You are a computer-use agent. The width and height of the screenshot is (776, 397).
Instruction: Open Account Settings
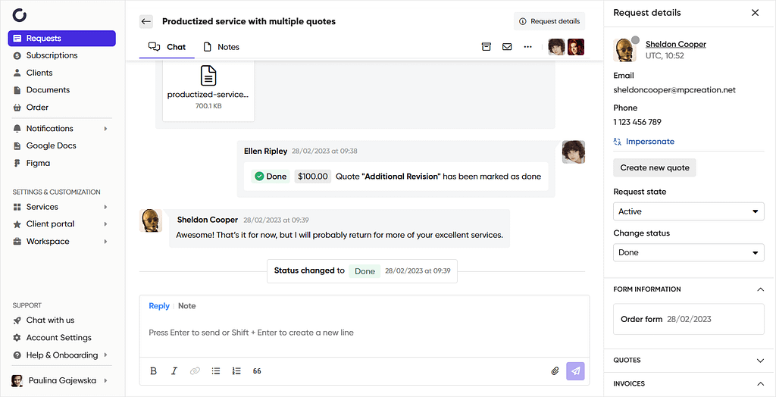[59, 338]
